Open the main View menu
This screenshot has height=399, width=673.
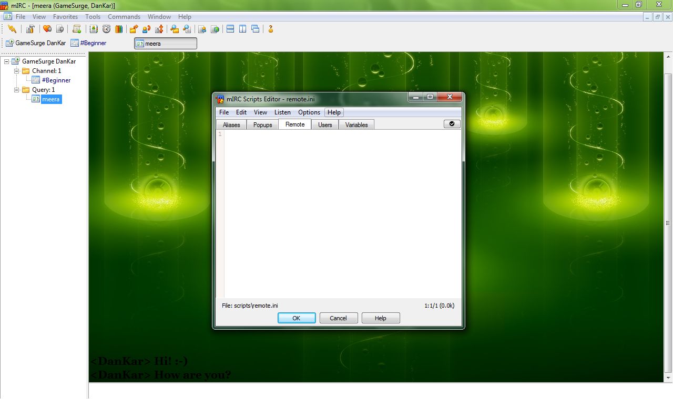point(39,17)
